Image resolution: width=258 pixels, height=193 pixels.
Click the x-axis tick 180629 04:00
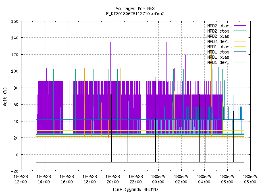[x=204, y=179]
